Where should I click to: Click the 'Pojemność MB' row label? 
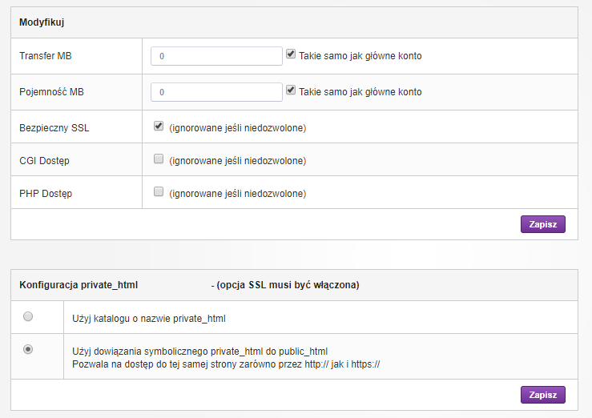coord(51,92)
